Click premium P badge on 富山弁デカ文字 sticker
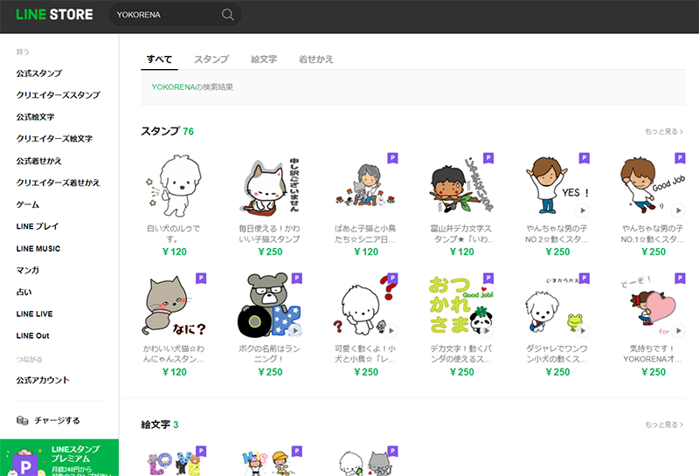699x476 pixels. coord(488,158)
